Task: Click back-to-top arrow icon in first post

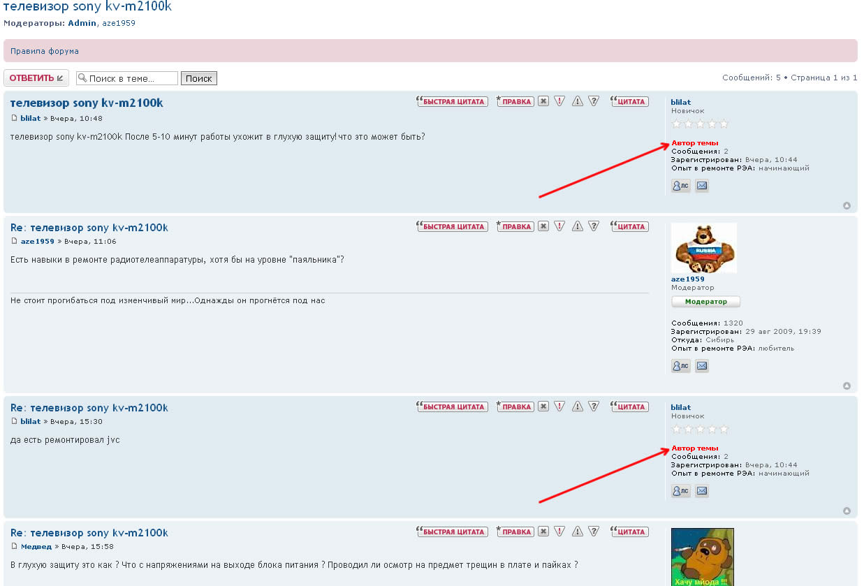Action: 847,206
